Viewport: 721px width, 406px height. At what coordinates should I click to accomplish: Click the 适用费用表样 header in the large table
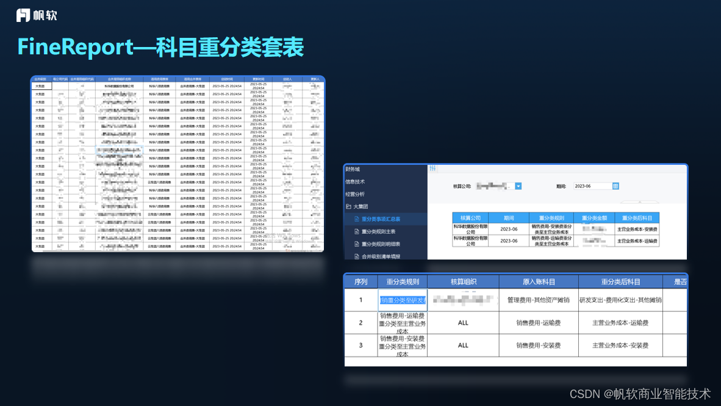coord(160,79)
